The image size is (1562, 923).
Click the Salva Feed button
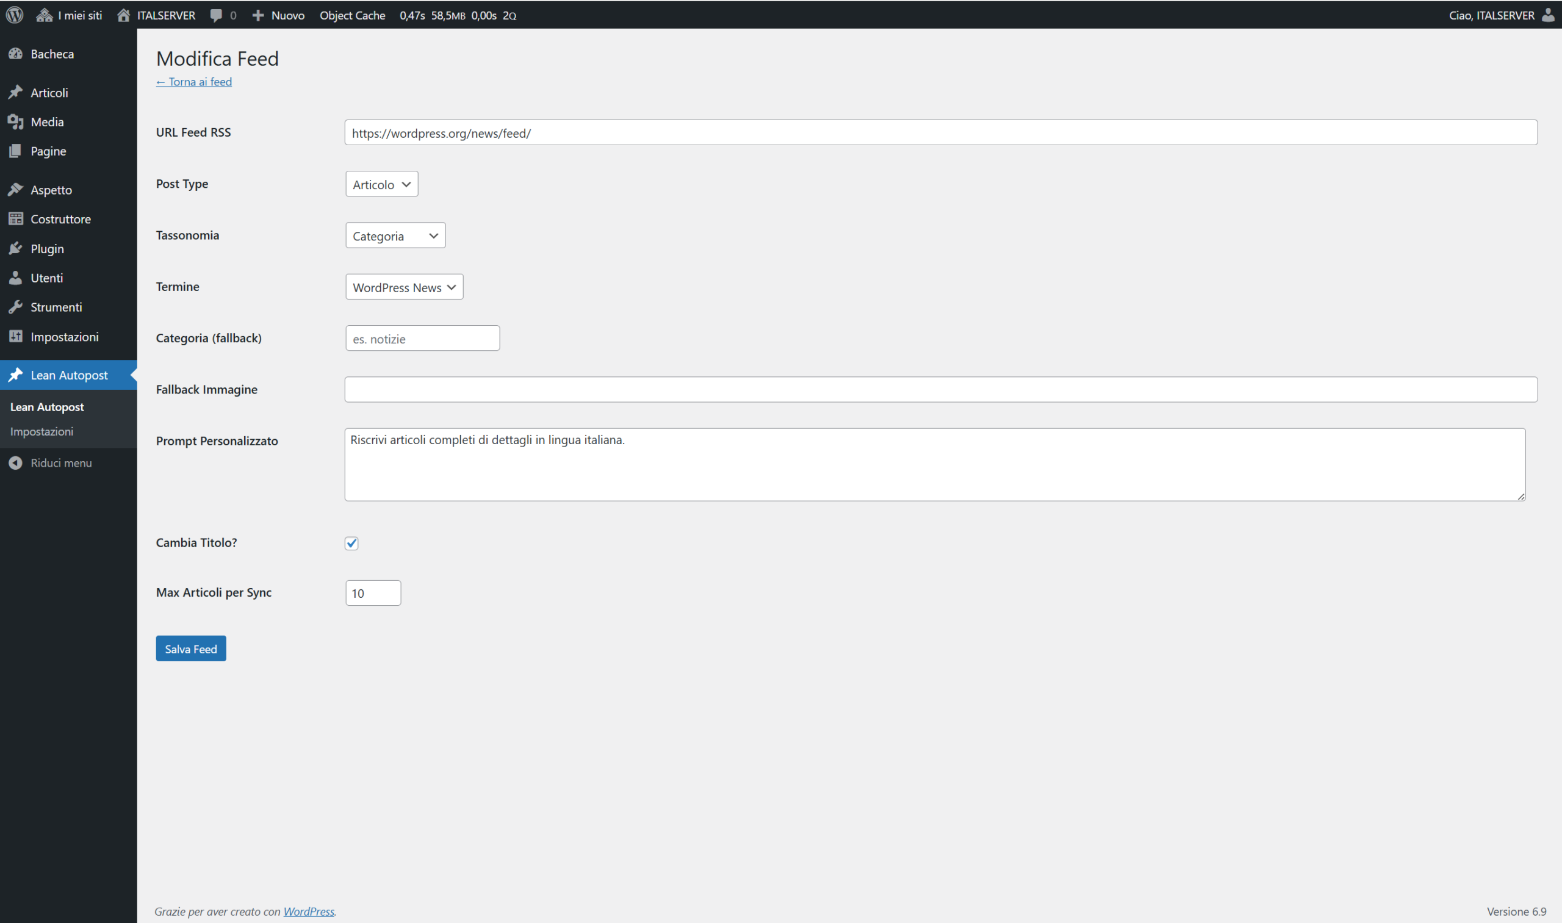click(190, 648)
